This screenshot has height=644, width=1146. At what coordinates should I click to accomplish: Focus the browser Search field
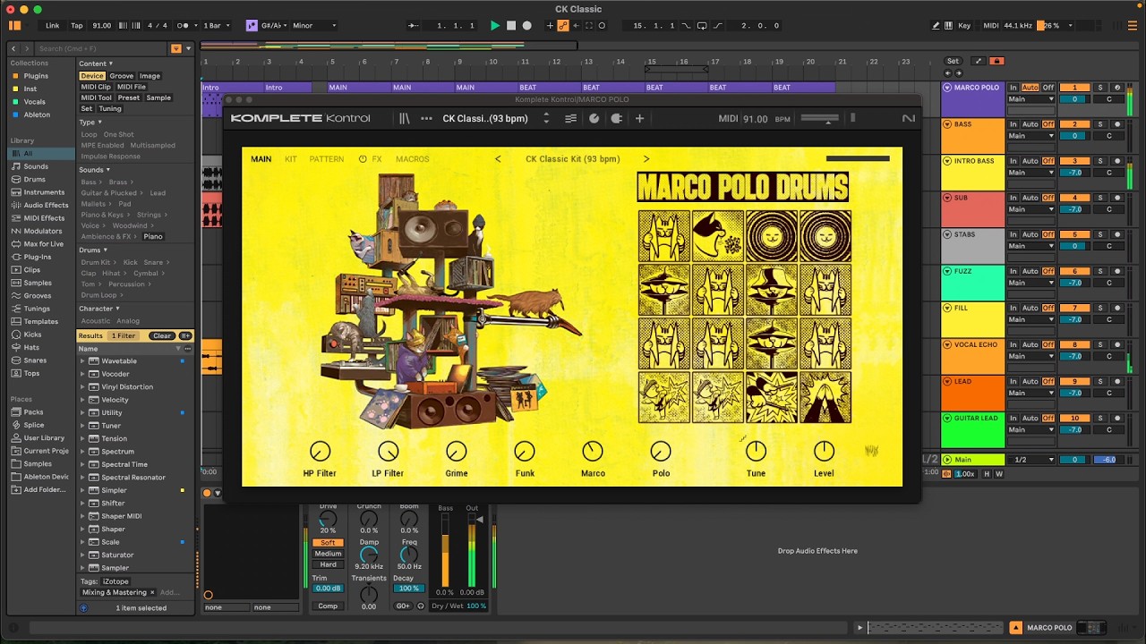[101, 48]
